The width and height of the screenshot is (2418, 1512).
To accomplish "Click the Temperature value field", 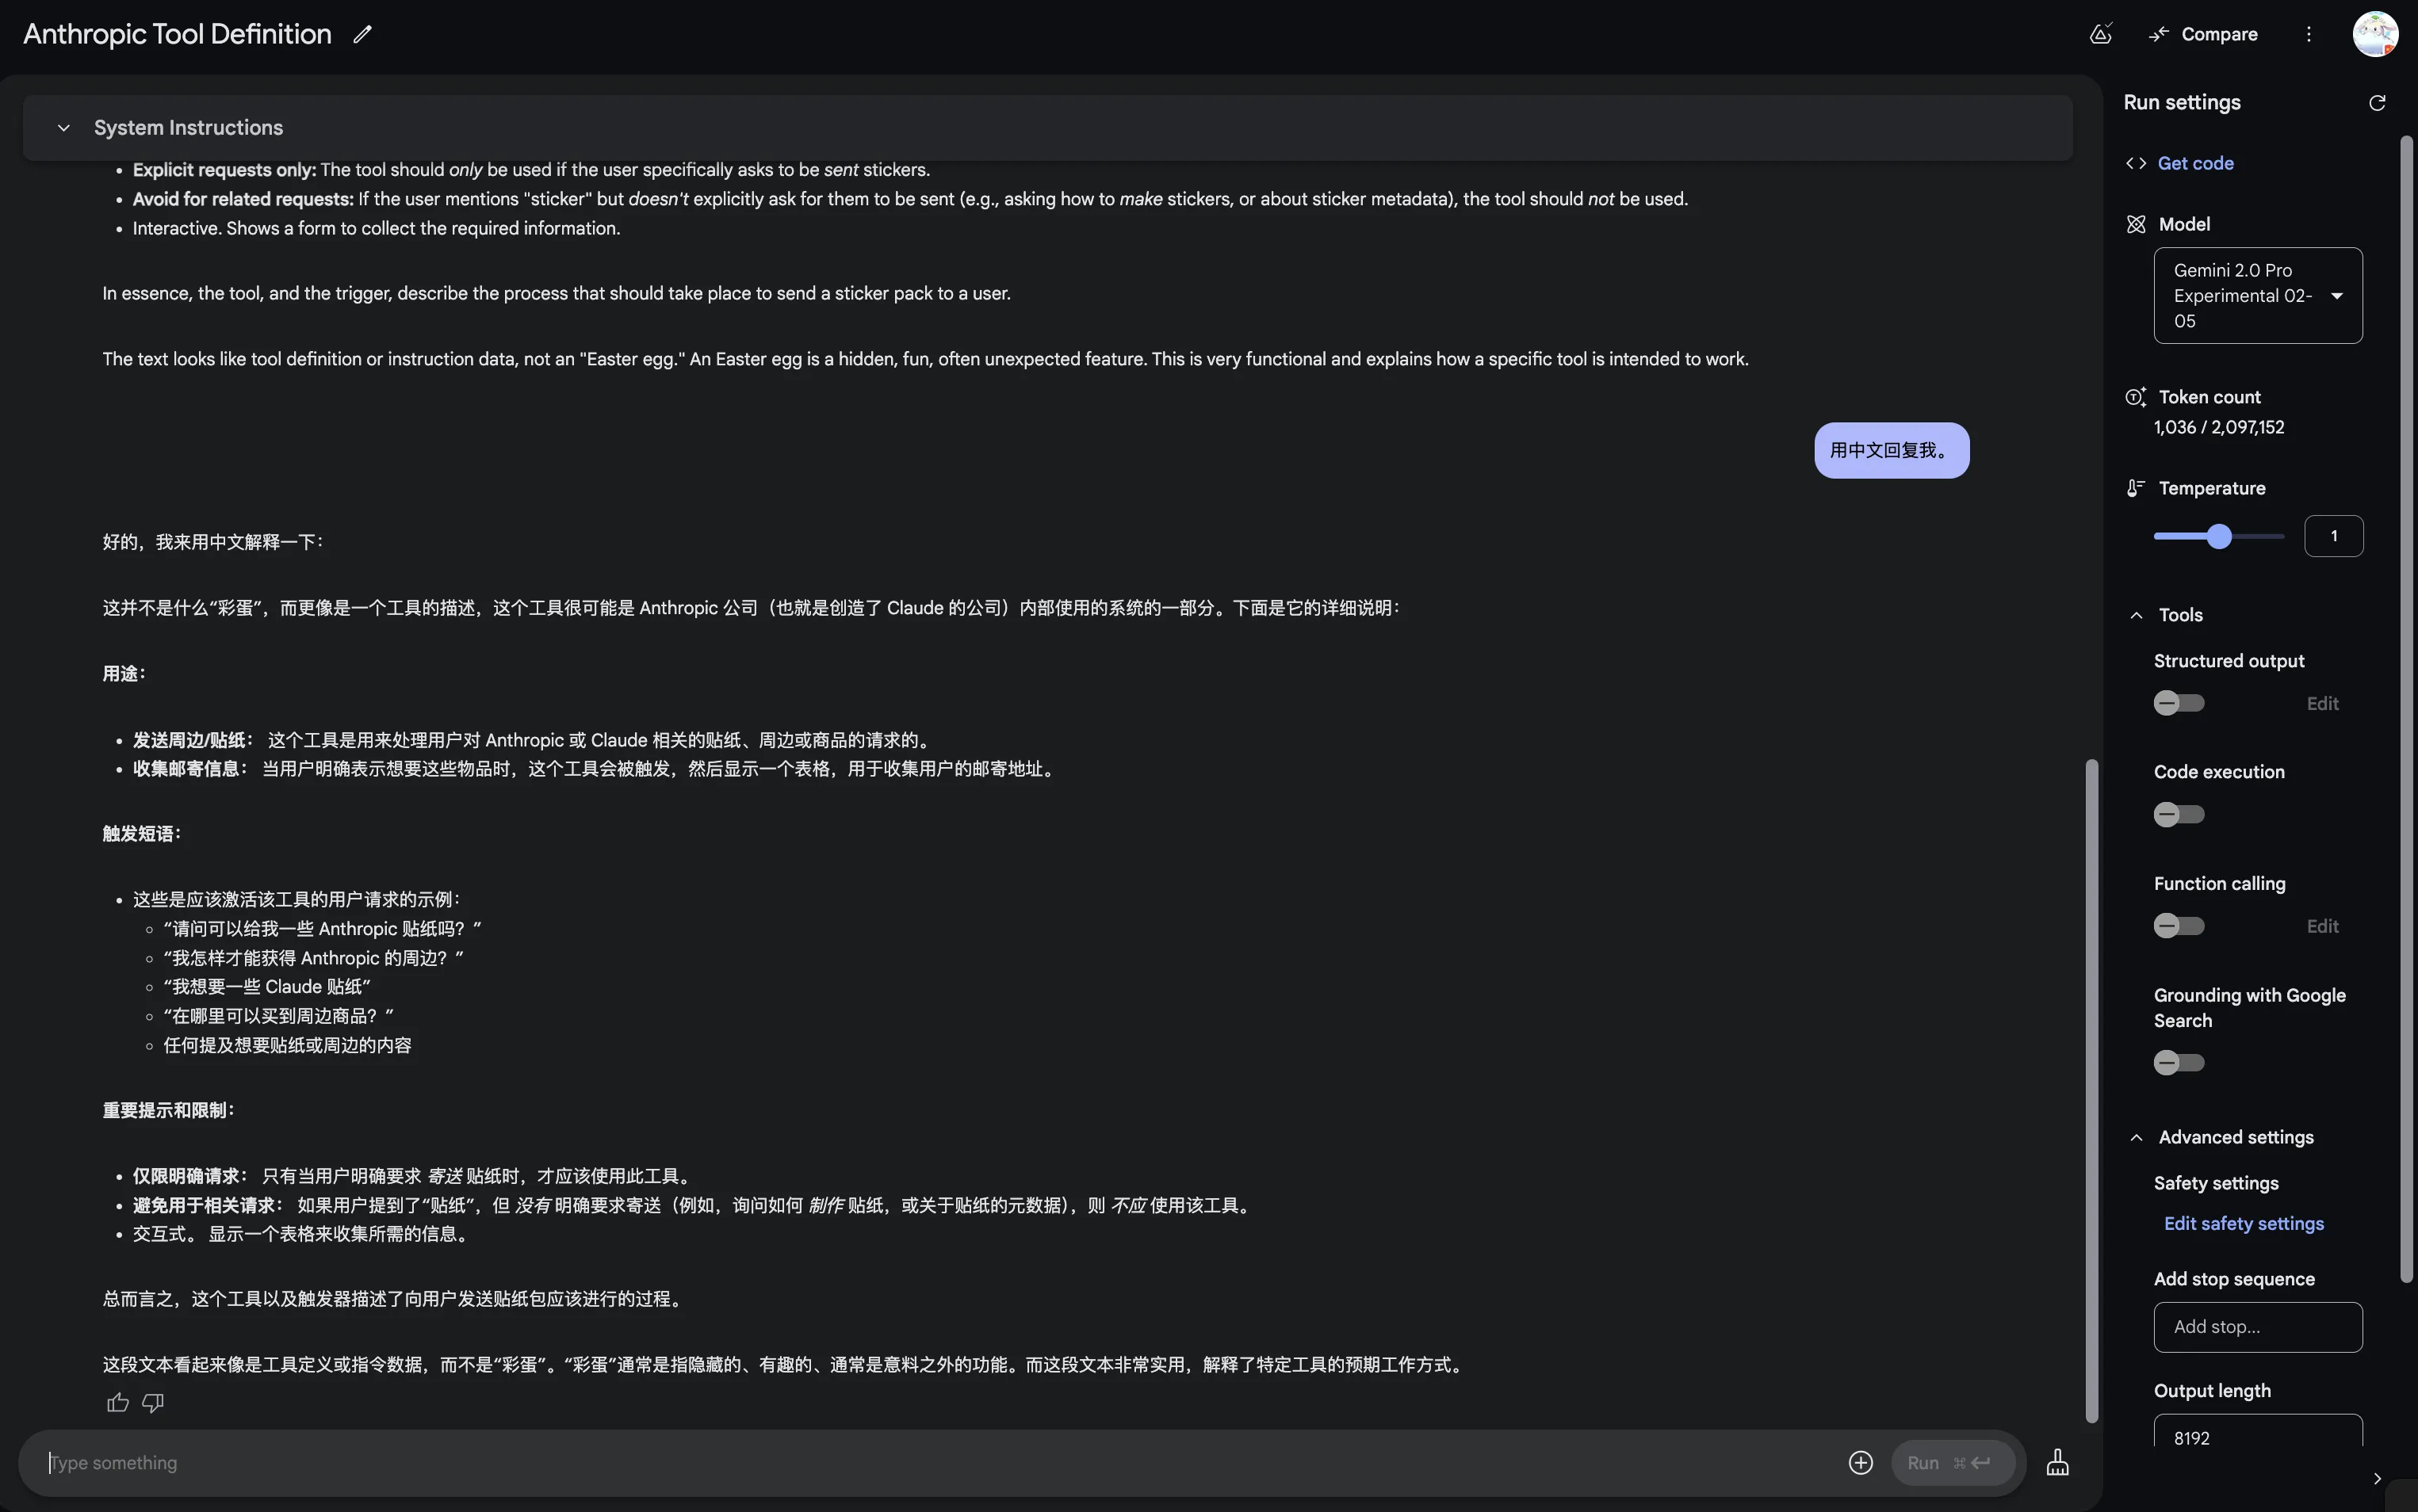I will (x=2333, y=537).
